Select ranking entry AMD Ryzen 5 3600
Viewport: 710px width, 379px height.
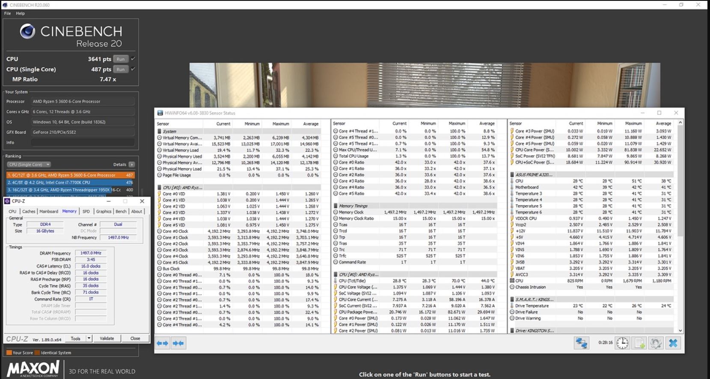[71, 175]
